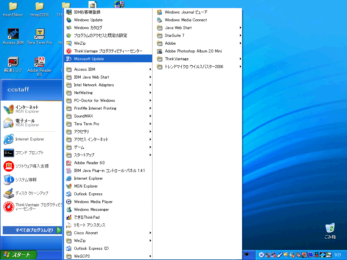Screen dimensions: 347x260
Task: Expand the Access IBM submenu arrow
Action: [150, 69]
